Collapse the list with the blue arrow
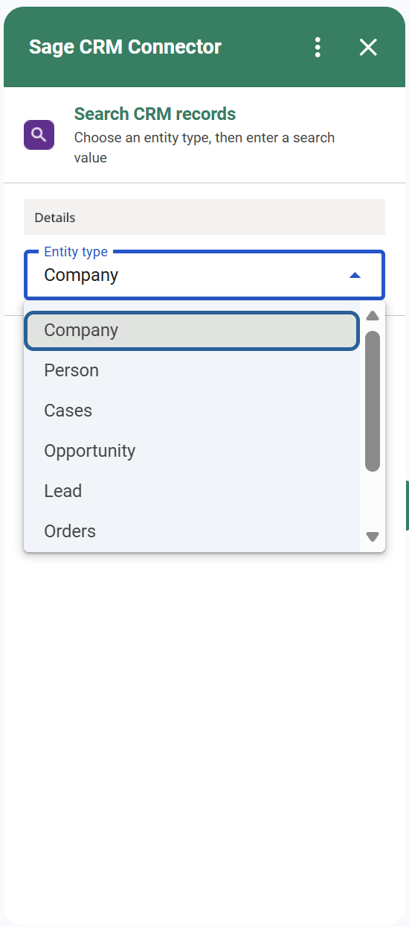 click(x=355, y=275)
